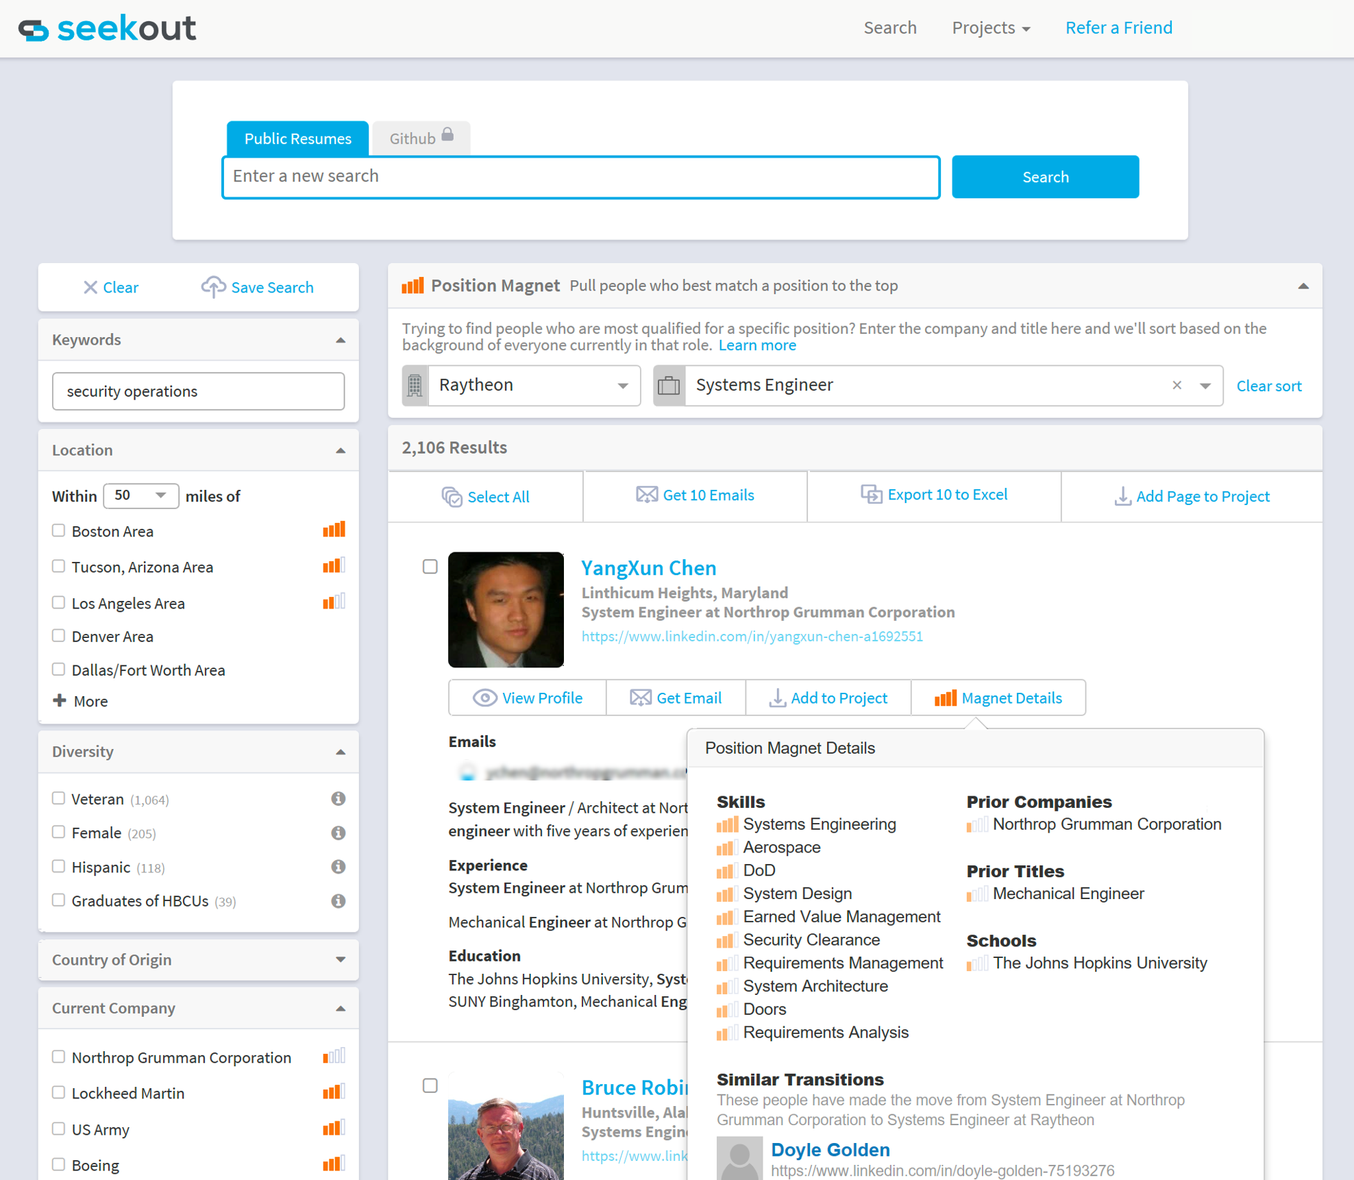Click the Tucson, Arizona Area magnet bars
1354x1180 pixels.
tap(334, 566)
